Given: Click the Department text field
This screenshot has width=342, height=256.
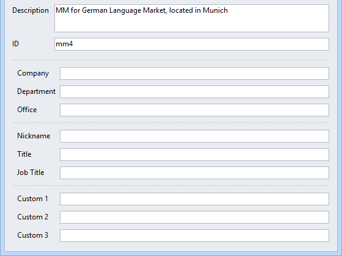Looking at the screenshot, I should pyautogui.click(x=195, y=91).
